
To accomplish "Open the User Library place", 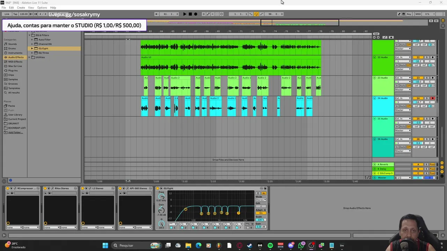I will click(x=15, y=115).
